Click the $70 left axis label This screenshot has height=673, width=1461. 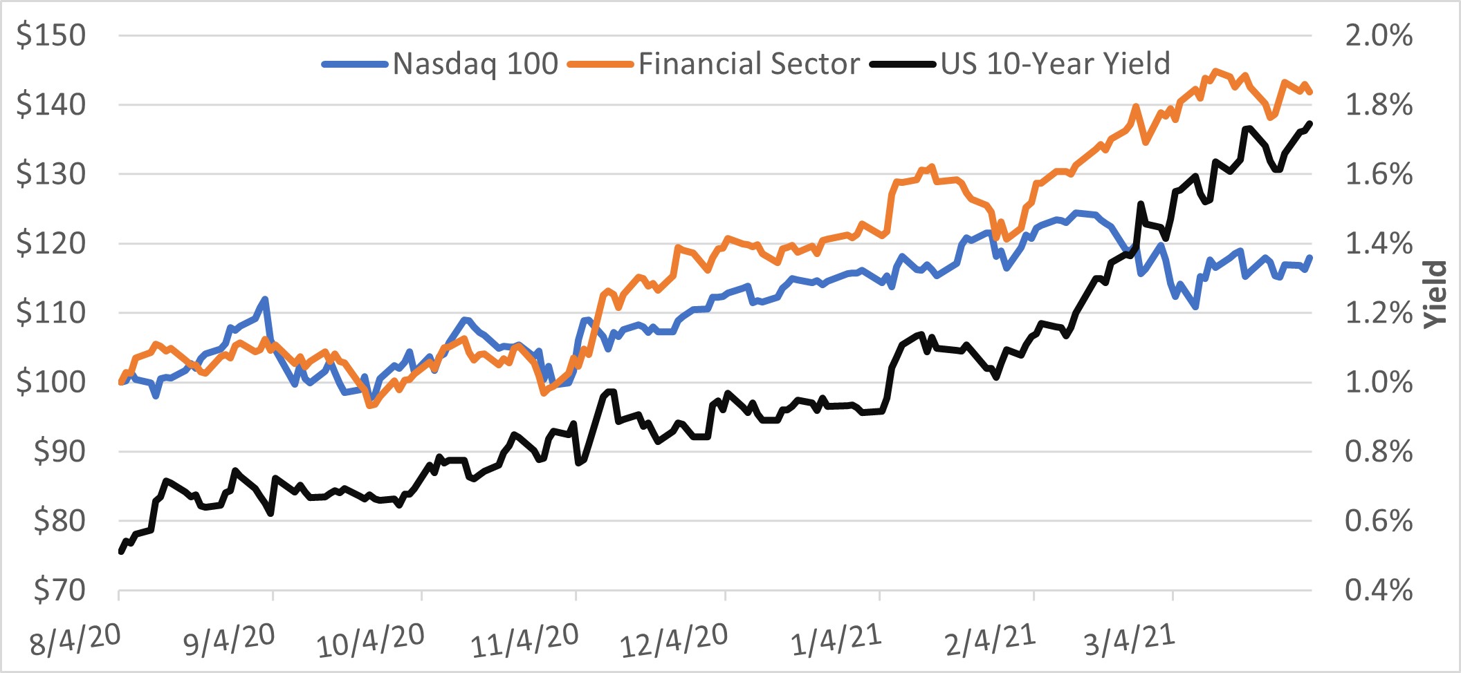click(x=59, y=590)
